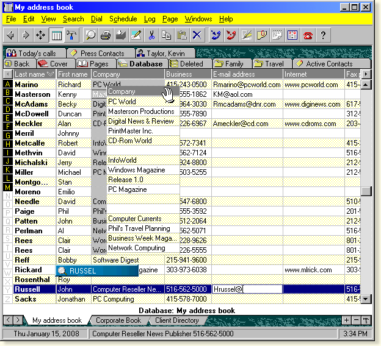Click the magnifying glass search icon
This screenshot has width=381, height=346.
[x=90, y=35]
